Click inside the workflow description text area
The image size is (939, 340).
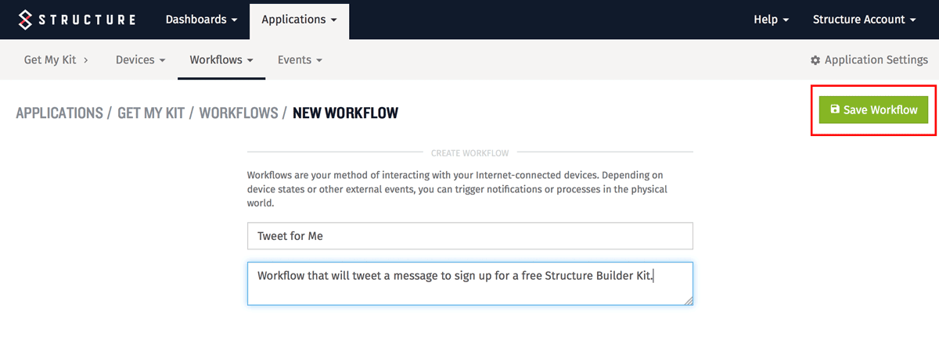click(x=470, y=283)
